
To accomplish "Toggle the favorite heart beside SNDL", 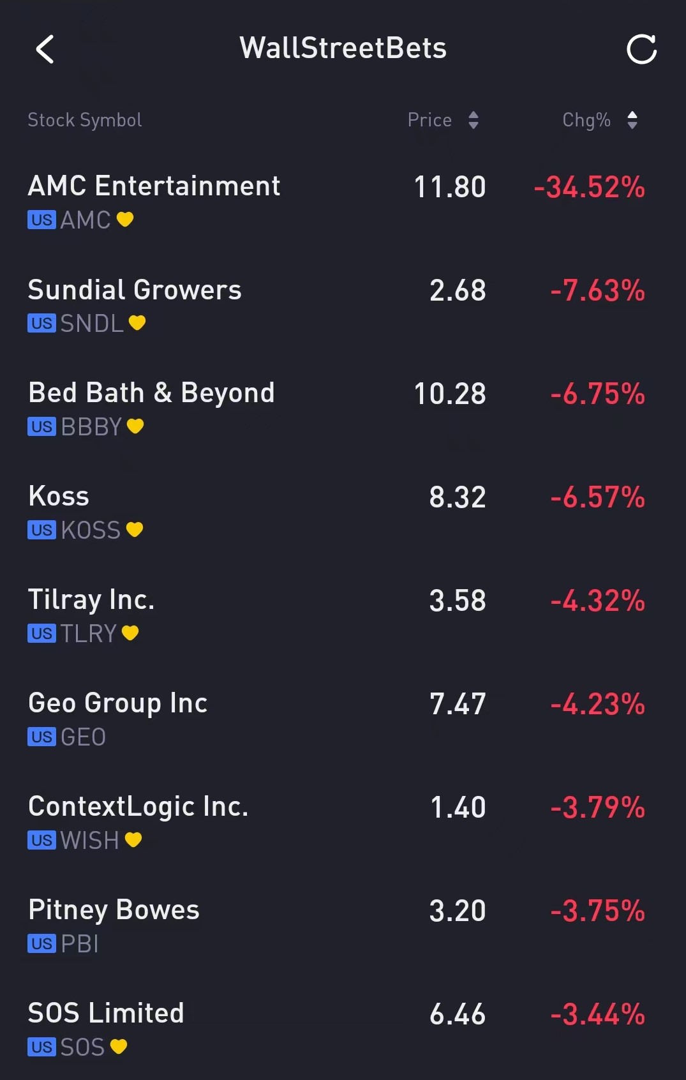I will tap(137, 323).
